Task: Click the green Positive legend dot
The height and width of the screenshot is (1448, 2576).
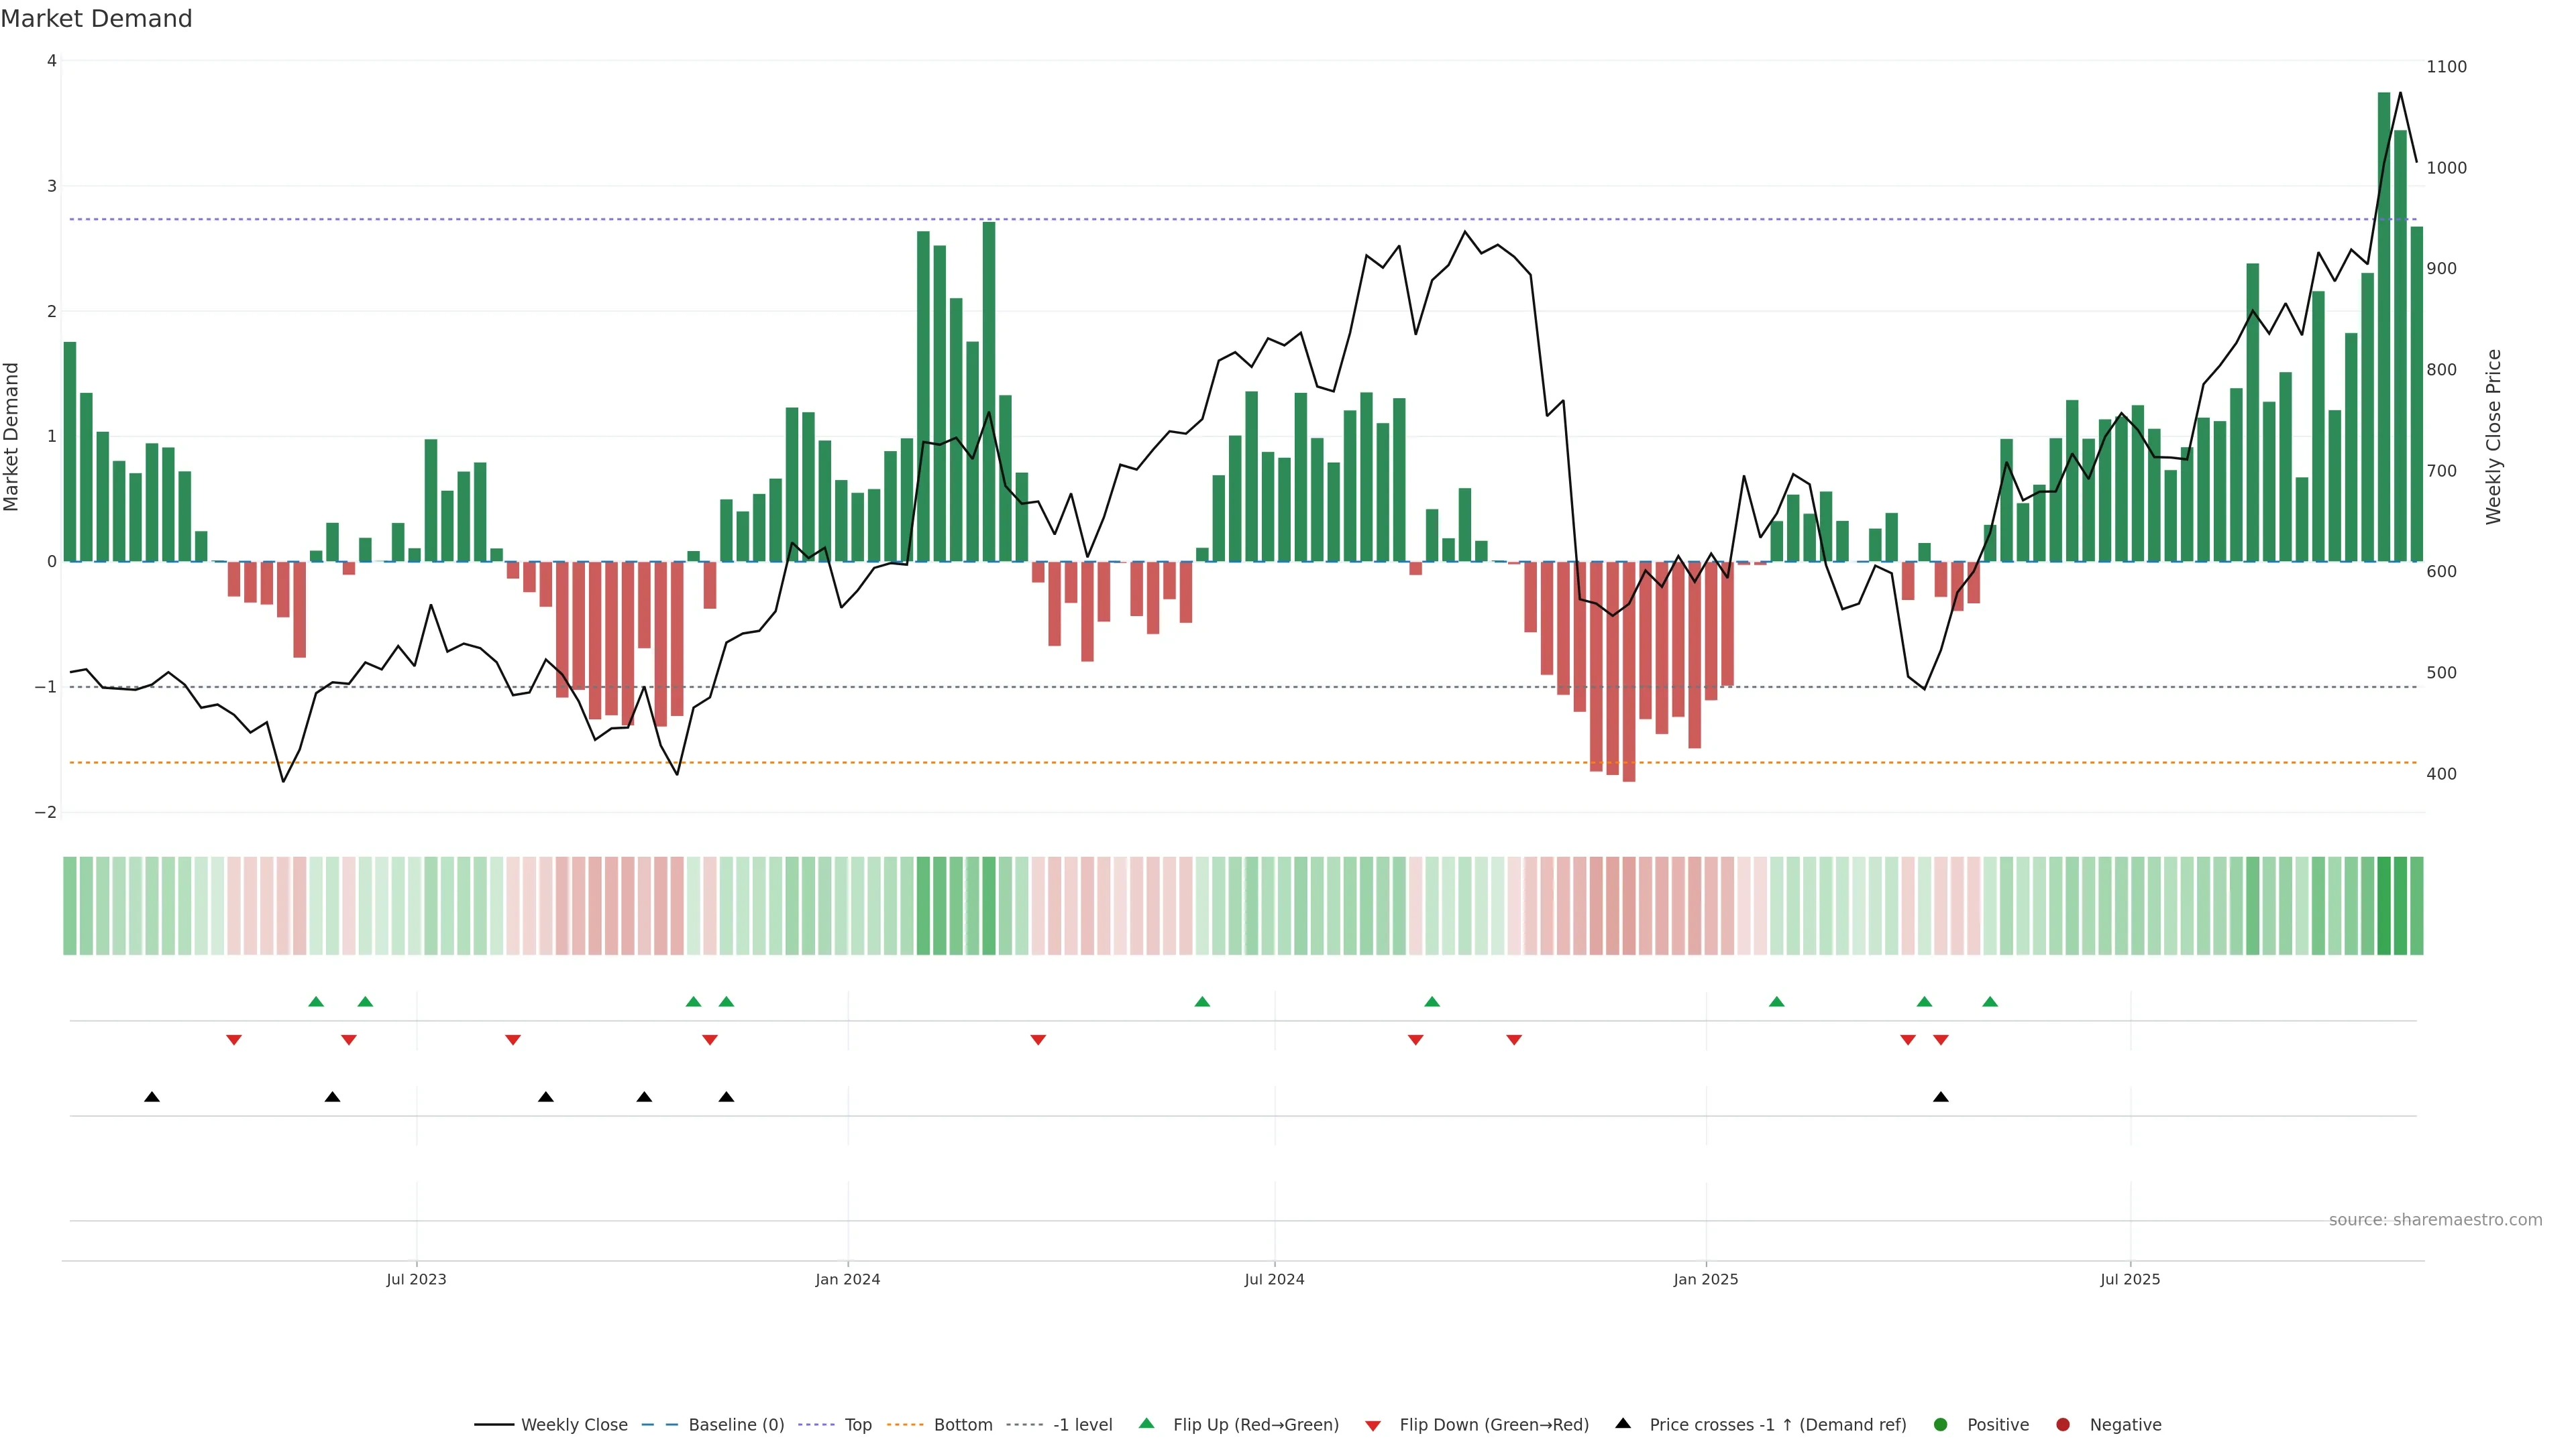Action: 1940,1424
